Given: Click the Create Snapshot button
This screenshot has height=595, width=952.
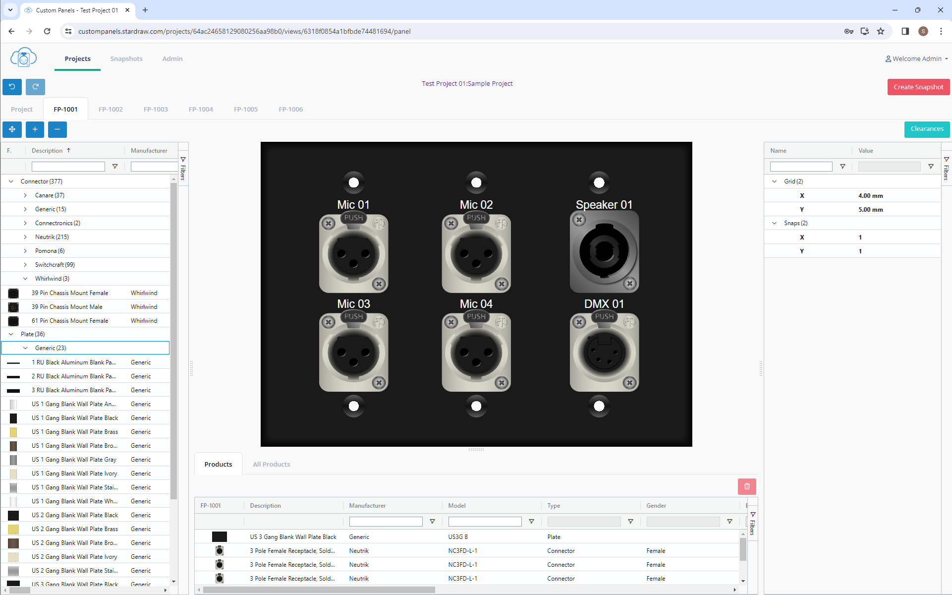Looking at the screenshot, I should click(918, 87).
